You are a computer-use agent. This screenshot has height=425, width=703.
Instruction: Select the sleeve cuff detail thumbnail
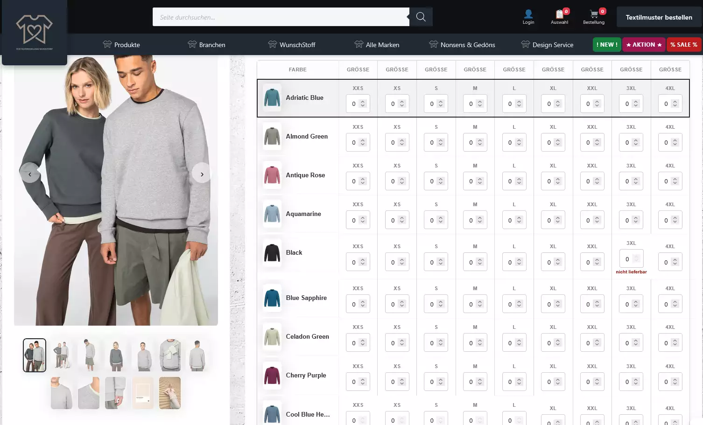(x=116, y=393)
